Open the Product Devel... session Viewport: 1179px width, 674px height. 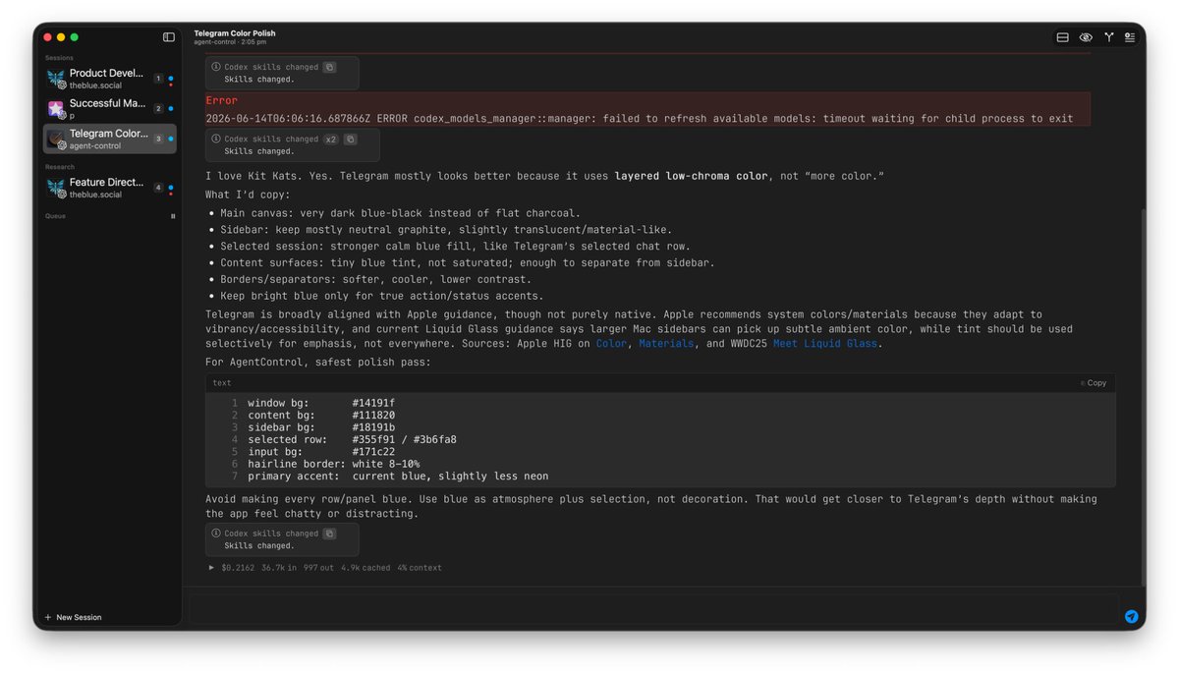[x=110, y=79]
